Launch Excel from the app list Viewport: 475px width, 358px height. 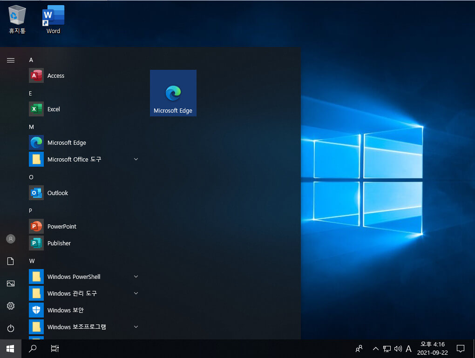[84, 109]
